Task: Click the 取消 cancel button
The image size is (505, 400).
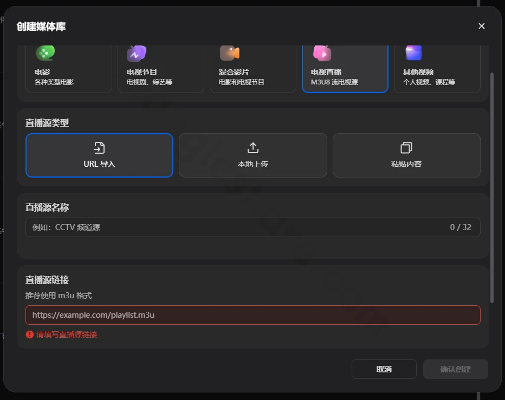Action: pos(384,369)
